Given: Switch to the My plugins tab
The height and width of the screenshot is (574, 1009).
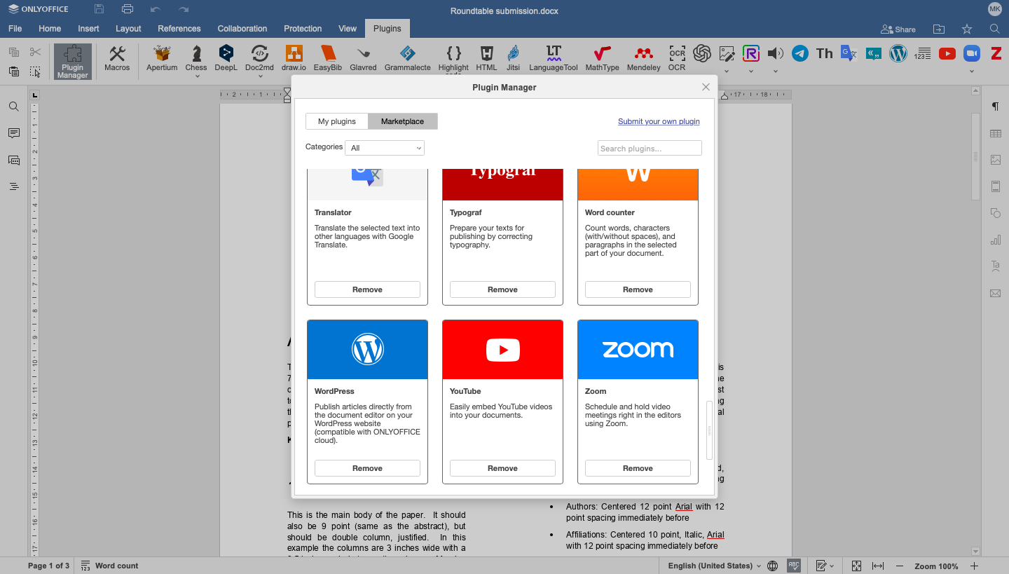Looking at the screenshot, I should click(x=336, y=121).
